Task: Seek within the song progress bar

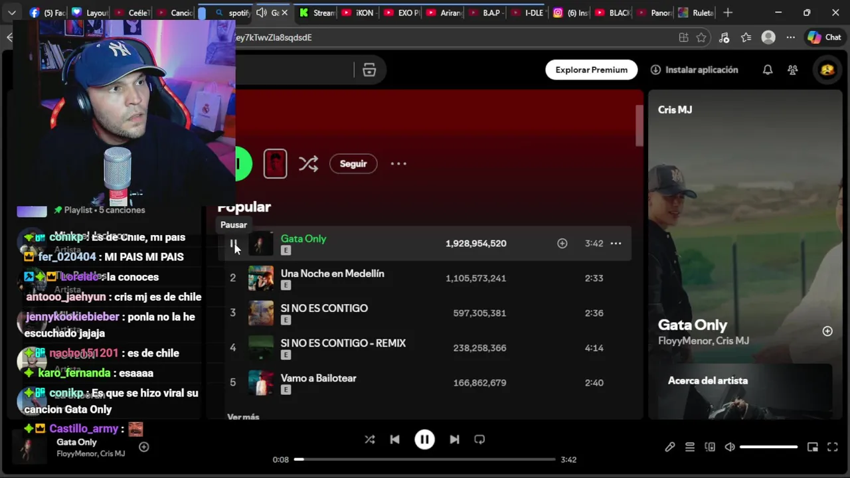Action: click(425, 459)
